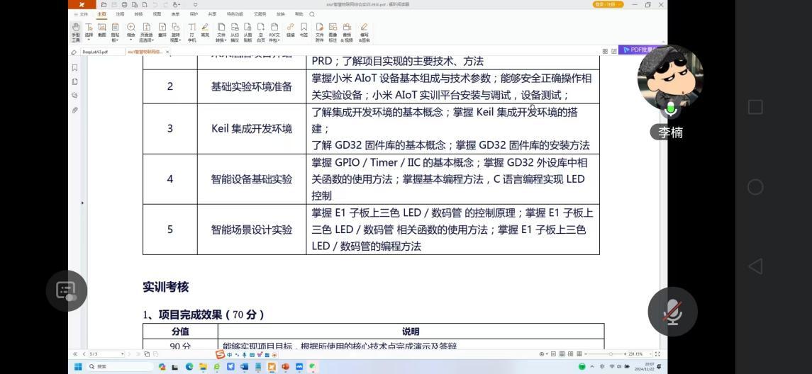Click the 打字机 typewriter tool
The image size is (812, 374).
191,30
